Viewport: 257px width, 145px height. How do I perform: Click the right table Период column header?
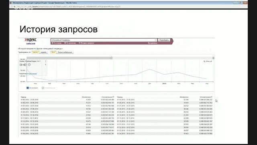(120, 97)
